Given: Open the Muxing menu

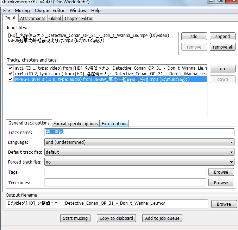Looking at the screenshot, I should pos(22,11).
